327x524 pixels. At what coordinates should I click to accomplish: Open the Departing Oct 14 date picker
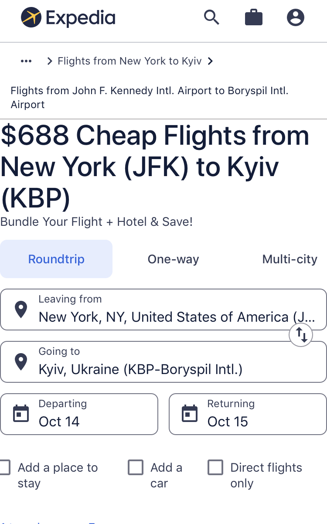pyautogui.click(x=79, y=414)
